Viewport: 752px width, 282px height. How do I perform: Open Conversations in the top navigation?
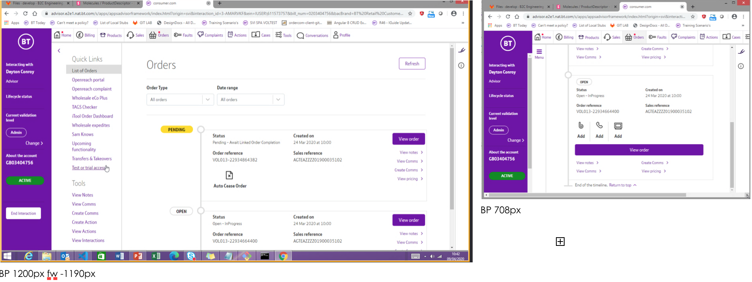(312, 35)
